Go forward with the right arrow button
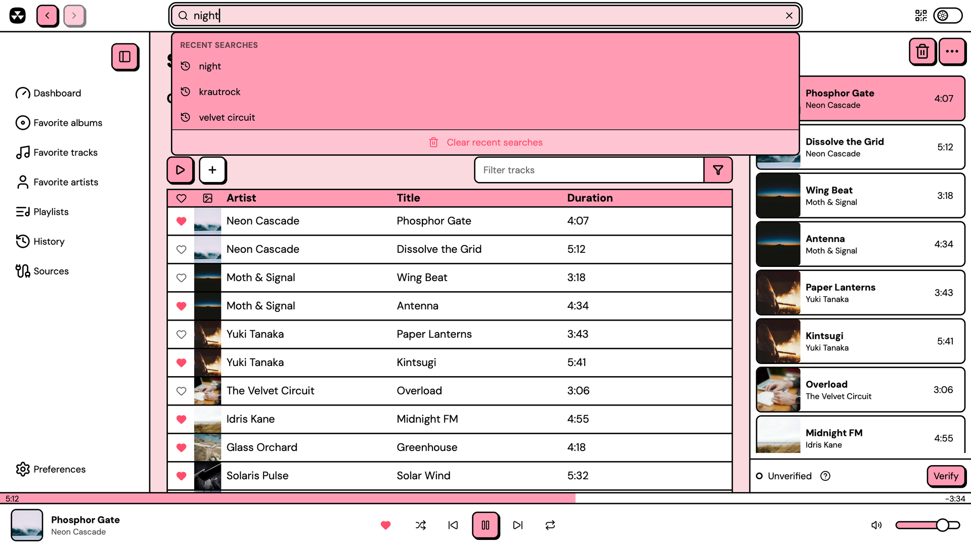Image resolution: width=971 pixels, height=546 pixels. (x=74, y=16)
